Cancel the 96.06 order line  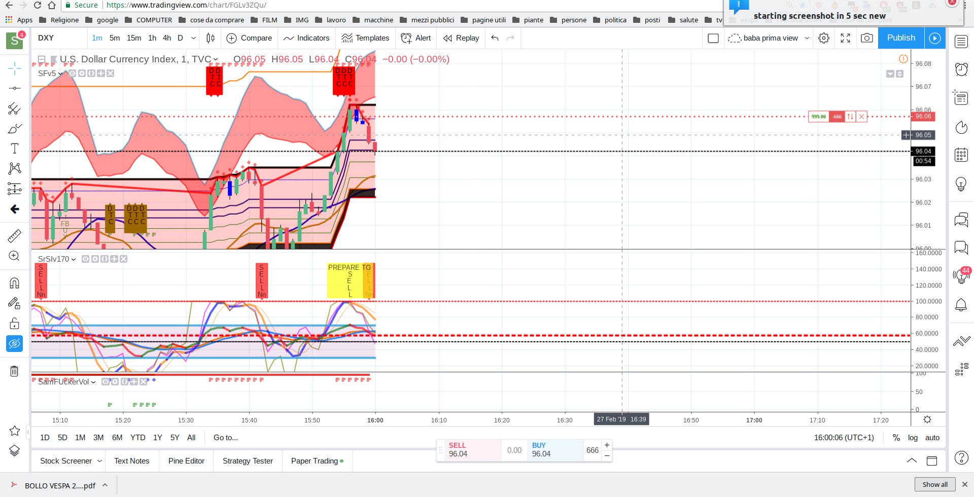(x=861, y=117)
